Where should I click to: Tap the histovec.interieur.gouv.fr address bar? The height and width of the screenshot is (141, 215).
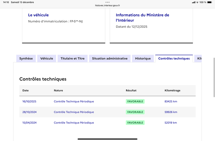[107, 5]
